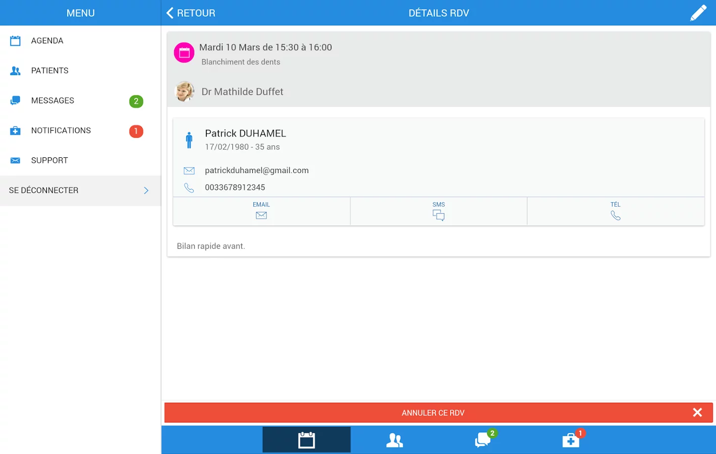Click the Notifications medical kit icon
The image size is (716, 454).
pos(15,130)
